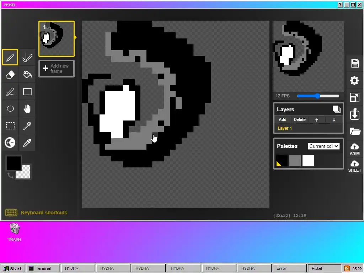The image size is (364, 273).
Task: Select Layer 1 in the Layers list
Action: (308, 128)
